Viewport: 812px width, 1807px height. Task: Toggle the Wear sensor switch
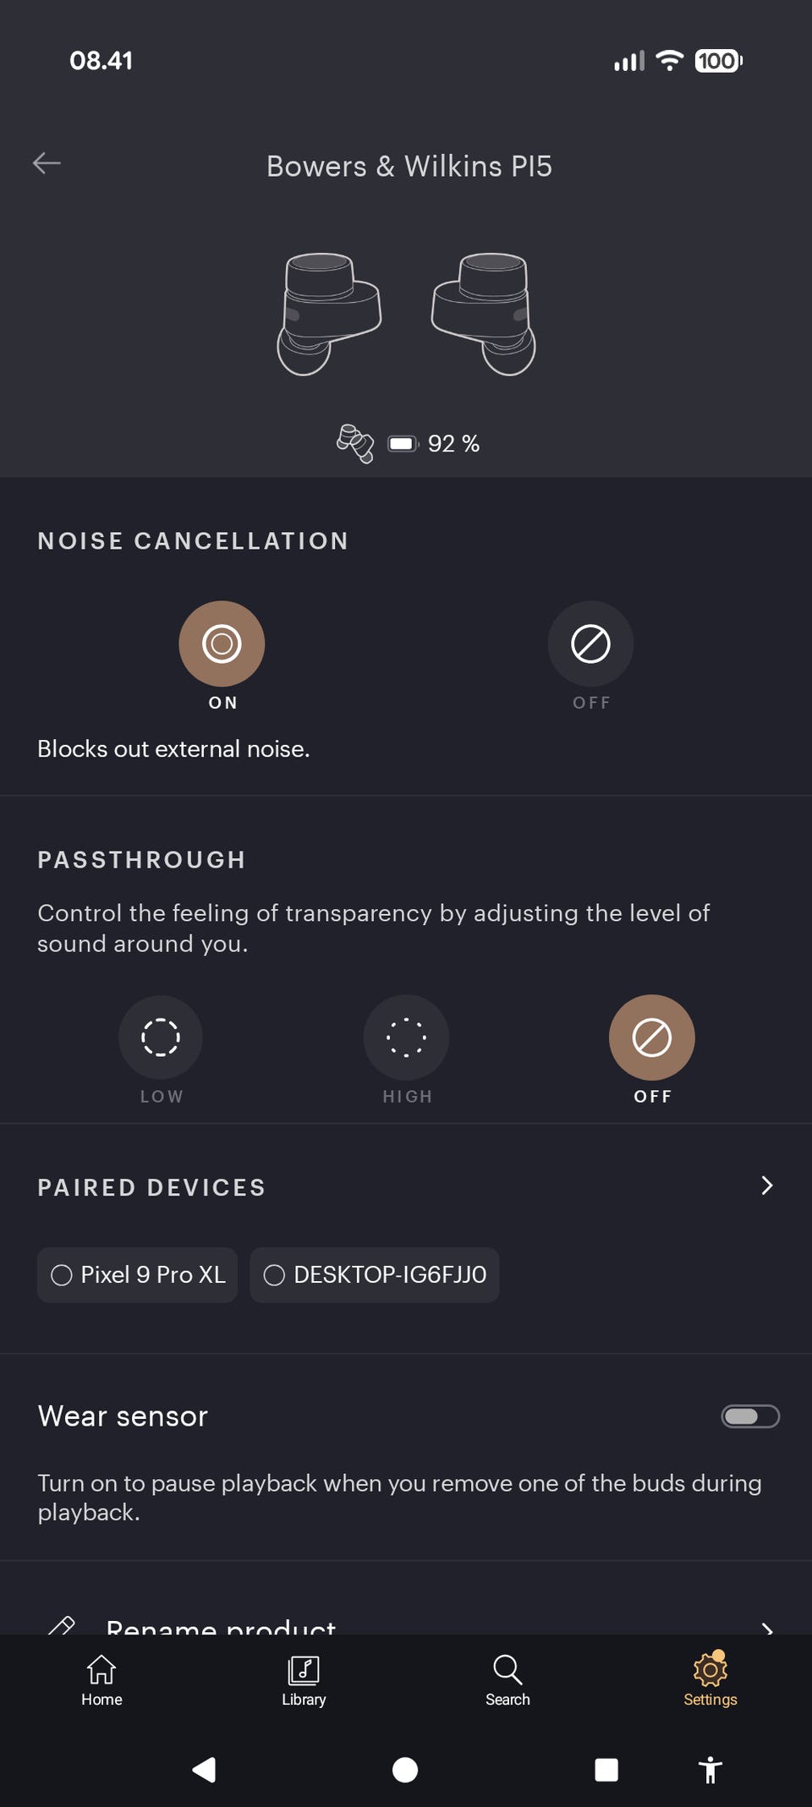point(750,1416)
